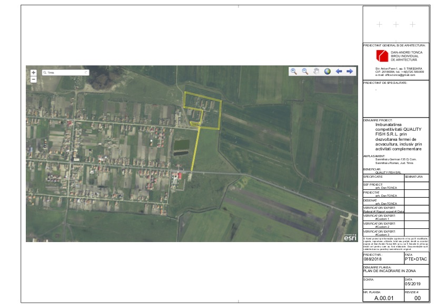The image size is (435, 308).
Task: Click the full extent globe icon
Action: 327,71
